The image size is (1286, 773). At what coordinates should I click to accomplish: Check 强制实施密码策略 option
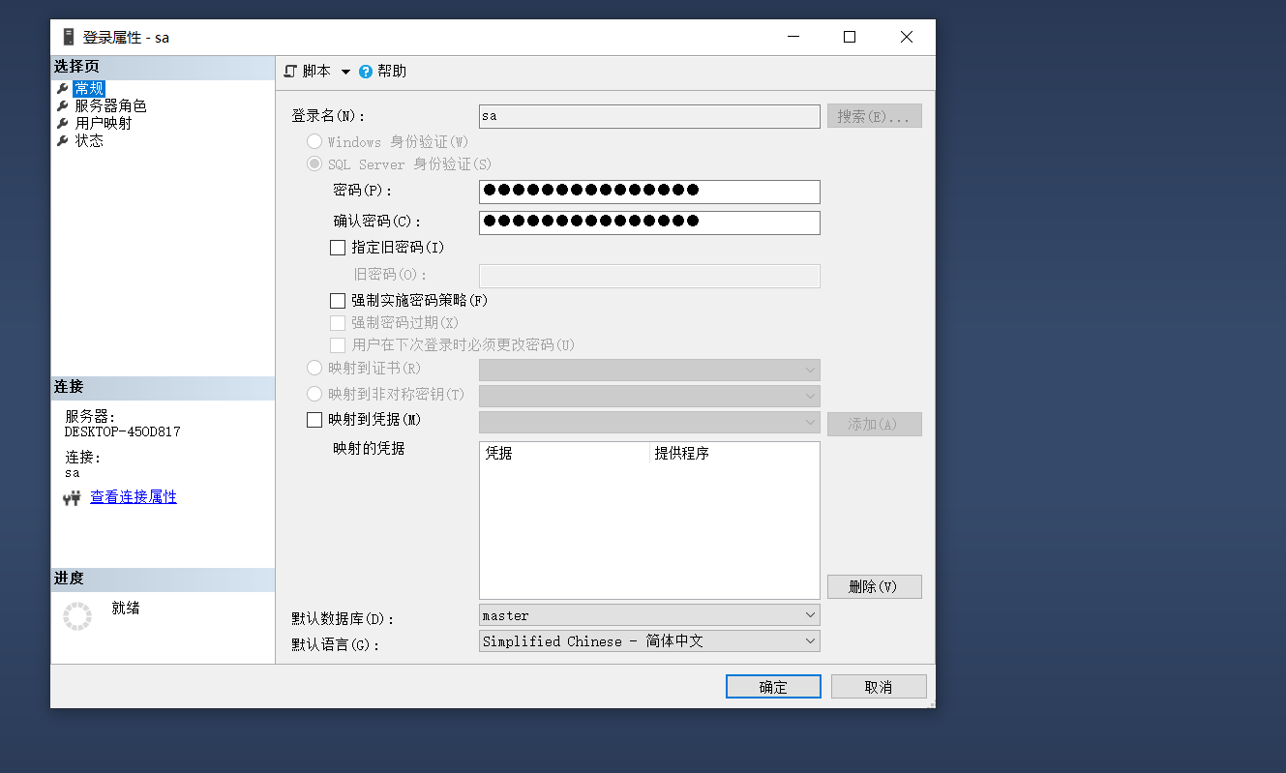coord(337,300)
